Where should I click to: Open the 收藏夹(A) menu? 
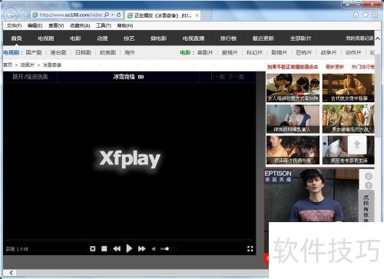(80, 25)
